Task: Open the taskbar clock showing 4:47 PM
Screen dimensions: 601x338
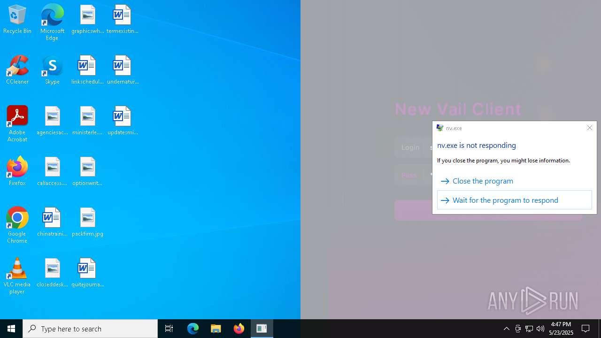Action: 561,329
